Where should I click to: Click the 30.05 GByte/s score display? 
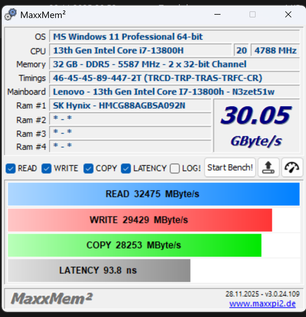(x=257, y=126)
